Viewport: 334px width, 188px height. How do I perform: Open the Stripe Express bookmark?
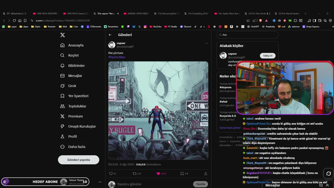311,27
